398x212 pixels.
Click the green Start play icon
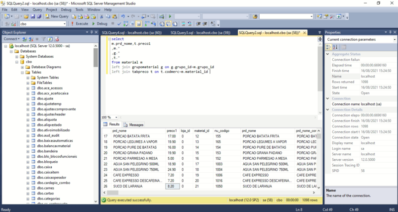click(x=170, y=16)
